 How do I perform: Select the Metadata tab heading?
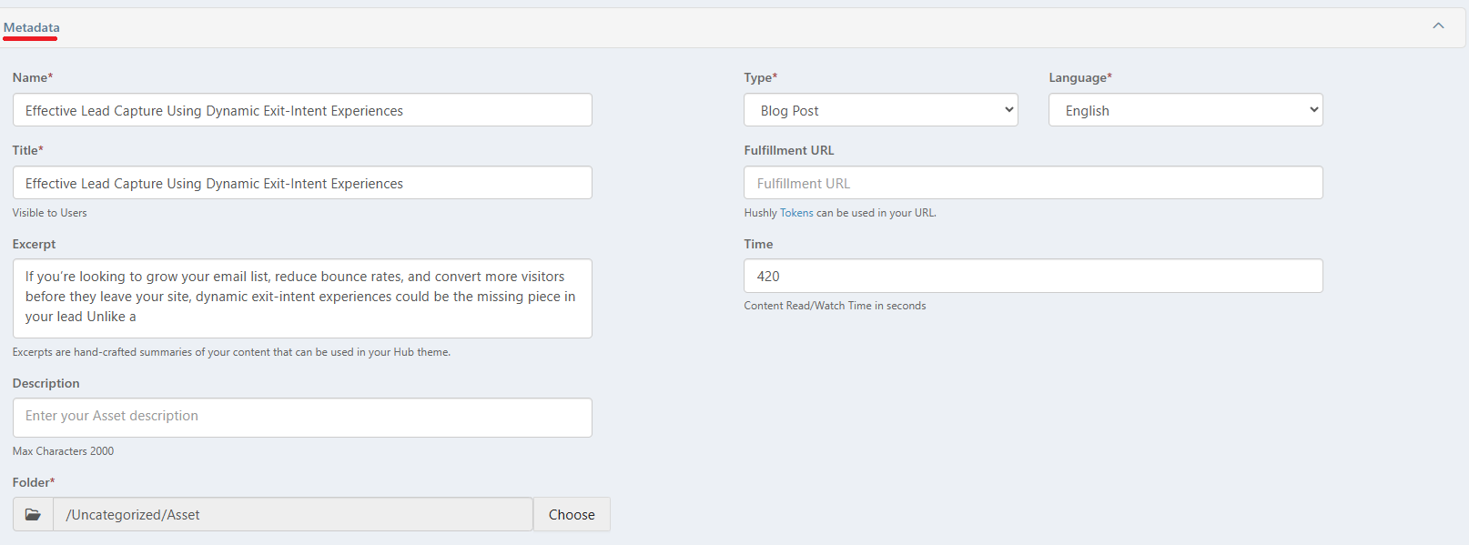coord(32,27)
